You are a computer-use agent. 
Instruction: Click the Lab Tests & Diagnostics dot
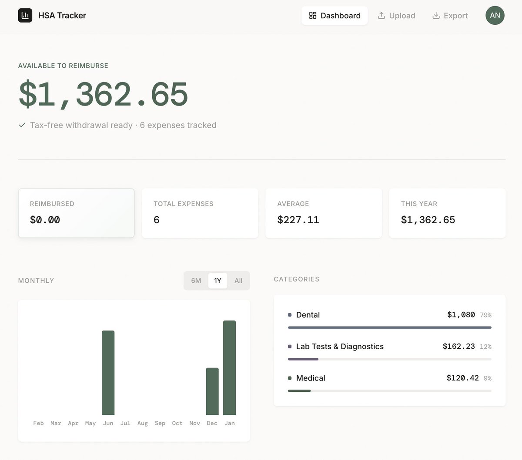coord(290,347)
